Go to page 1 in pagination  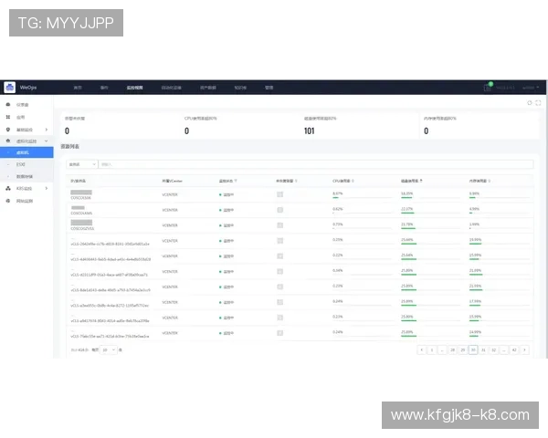(x=431, y=349)
